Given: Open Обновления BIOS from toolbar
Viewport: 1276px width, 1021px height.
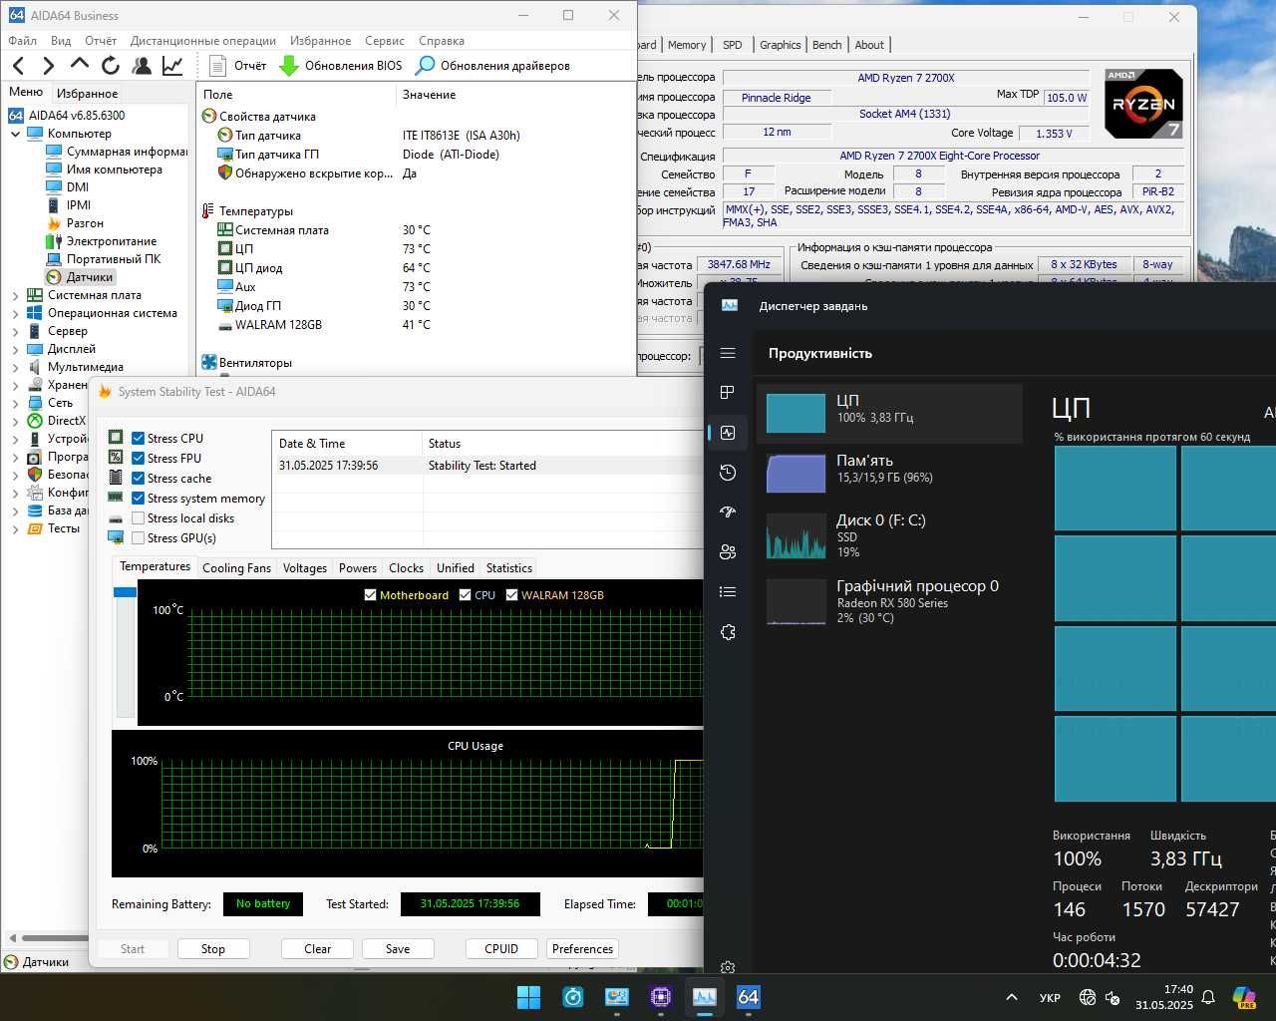Looking at the screenshot, I should click(x=341, y=66).
